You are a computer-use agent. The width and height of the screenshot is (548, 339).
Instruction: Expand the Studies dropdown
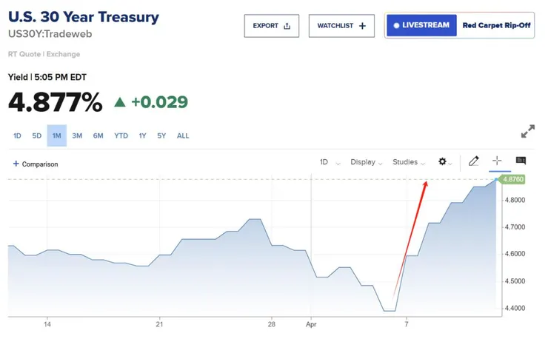409,162
